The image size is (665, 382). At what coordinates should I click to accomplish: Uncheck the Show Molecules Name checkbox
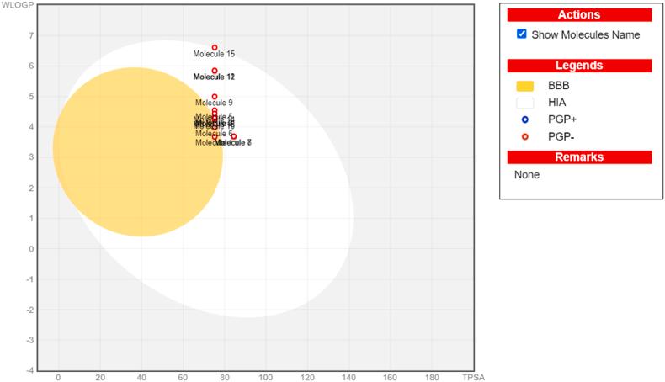522,34
